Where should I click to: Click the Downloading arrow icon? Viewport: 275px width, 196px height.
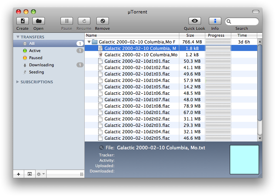pos(25,65)
